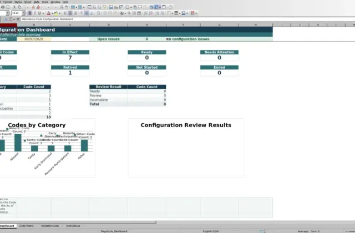This screenshot has height=233, width=355.
Task: Click the Function Wizard fx icon
Action: tap(6, 19)
